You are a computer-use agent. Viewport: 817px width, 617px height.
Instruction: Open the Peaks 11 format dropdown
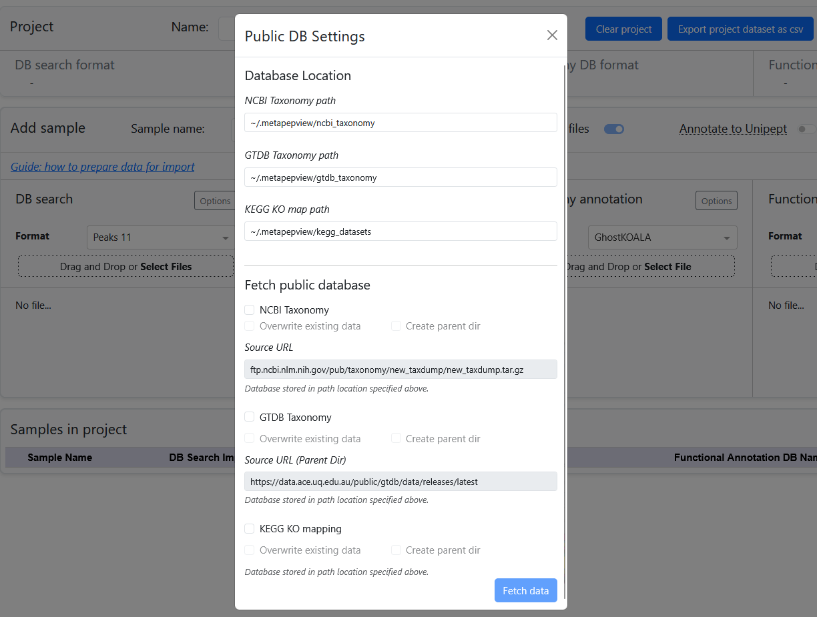(160, 237)
